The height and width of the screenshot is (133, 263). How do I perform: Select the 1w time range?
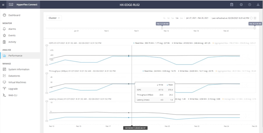click(172, 18)
